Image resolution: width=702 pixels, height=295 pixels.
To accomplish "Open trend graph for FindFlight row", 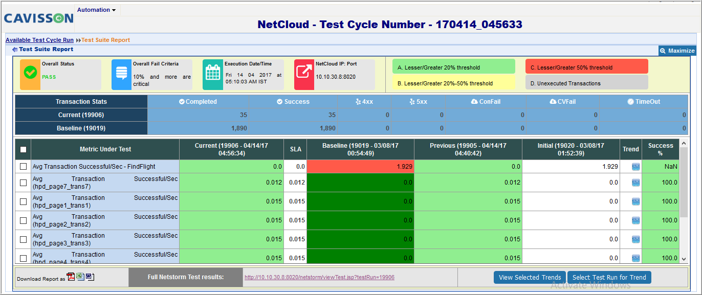I will coord(635,167).
